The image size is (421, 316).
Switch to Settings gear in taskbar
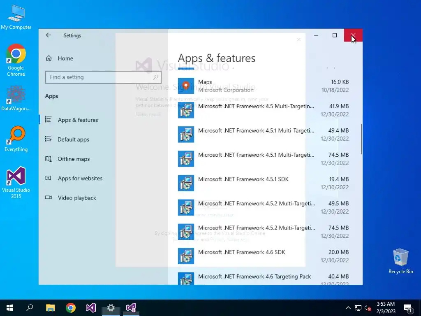coord(111,308)
